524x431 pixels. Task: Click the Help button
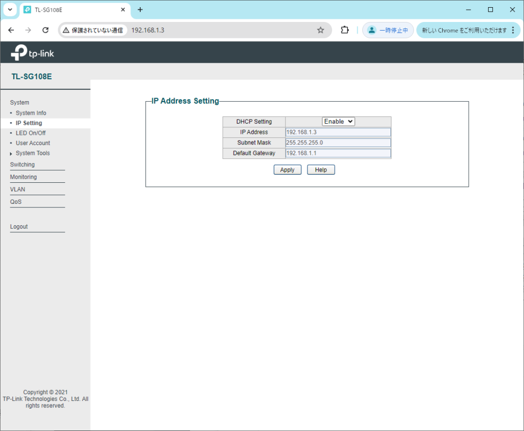321,170
